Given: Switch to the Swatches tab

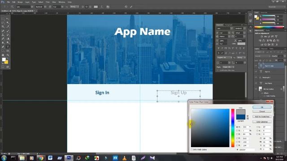Looking at the screenshot, I should [x=264, y=13].
